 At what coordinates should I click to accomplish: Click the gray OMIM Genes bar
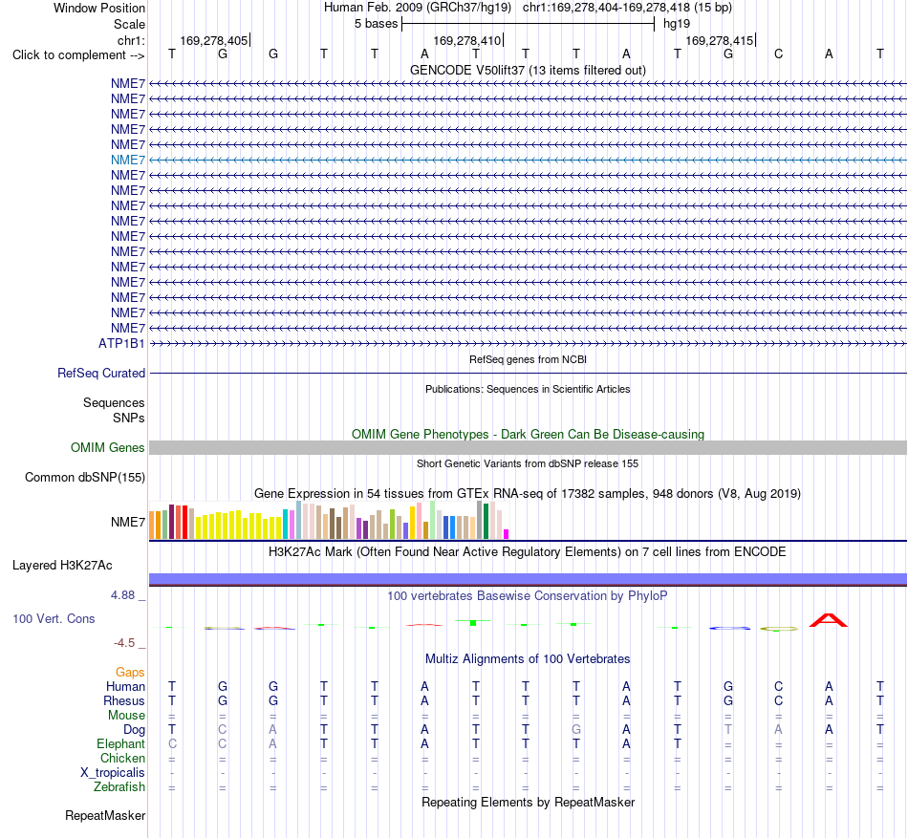click(528, 447)
